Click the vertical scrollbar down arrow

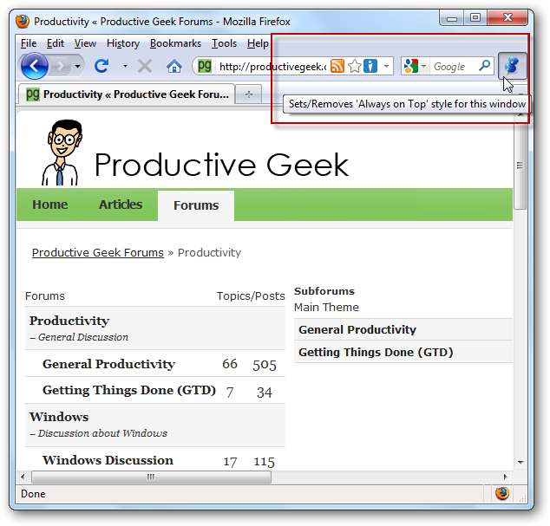[x=521, y=462]
